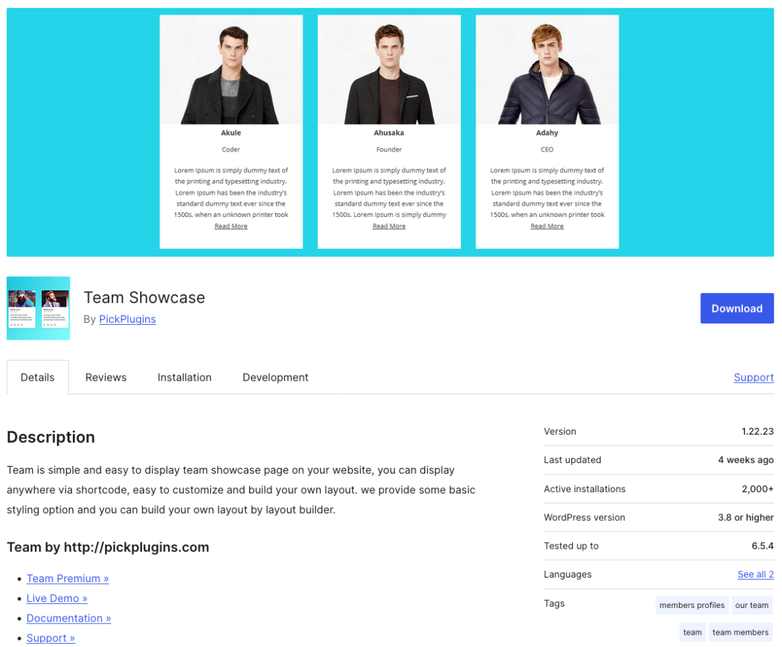Image resolution: width=782 pixels, height=647 pixels.
Task: Click Read More under Akule card
Action: 231,226
